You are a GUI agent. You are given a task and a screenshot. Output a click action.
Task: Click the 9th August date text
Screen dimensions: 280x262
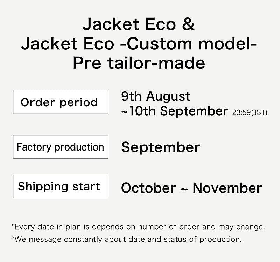coord(156,97)
